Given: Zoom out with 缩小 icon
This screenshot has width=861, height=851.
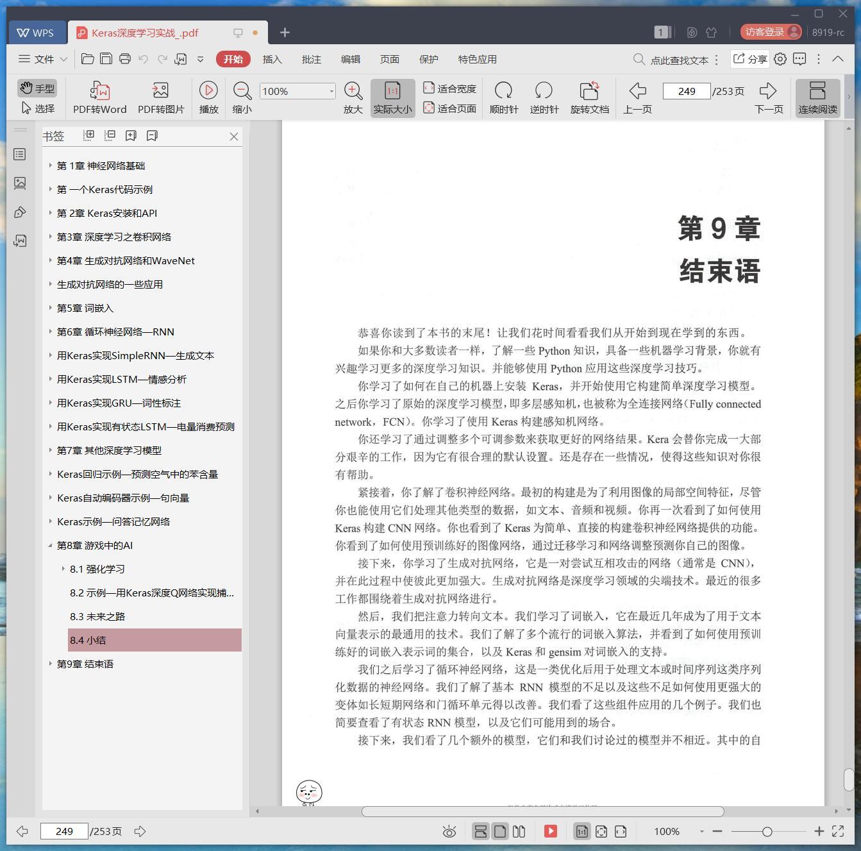Looking at the screenshot, I should 242,98.
